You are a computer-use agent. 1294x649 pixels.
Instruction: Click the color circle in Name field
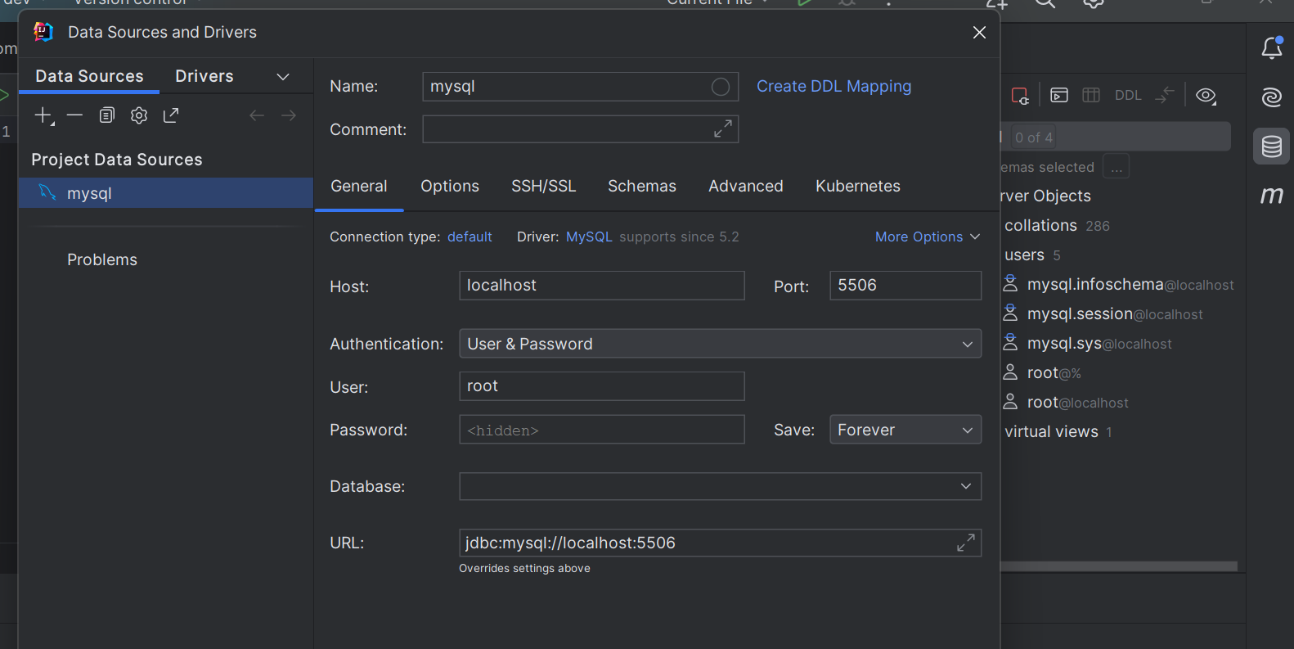(721, 87)
